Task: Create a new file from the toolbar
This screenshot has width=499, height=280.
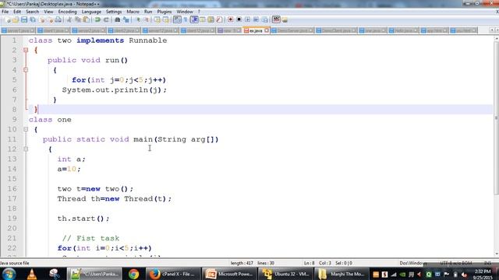Action: click(8, 19)
